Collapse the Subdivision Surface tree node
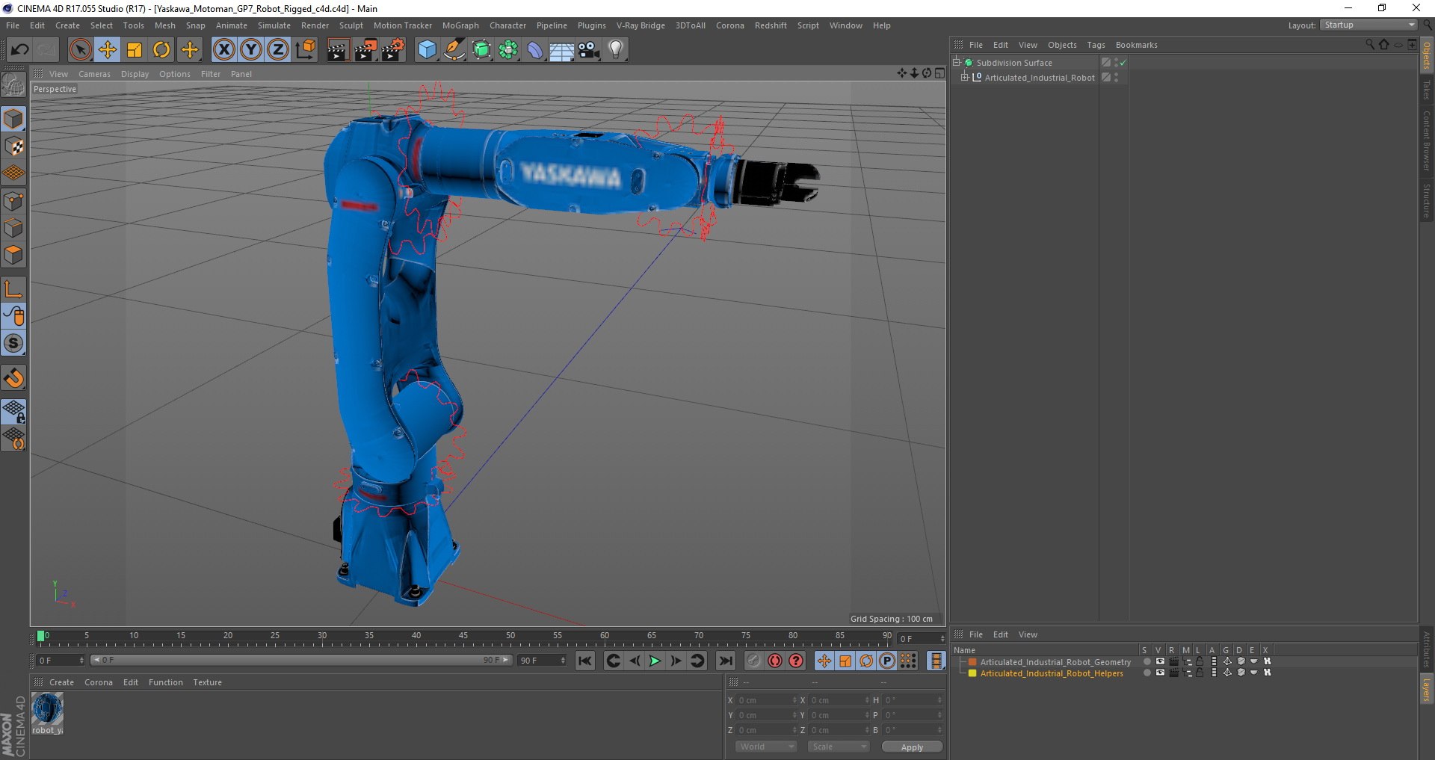The height and width of the screenshot is (760, 1435). (956, 63)
